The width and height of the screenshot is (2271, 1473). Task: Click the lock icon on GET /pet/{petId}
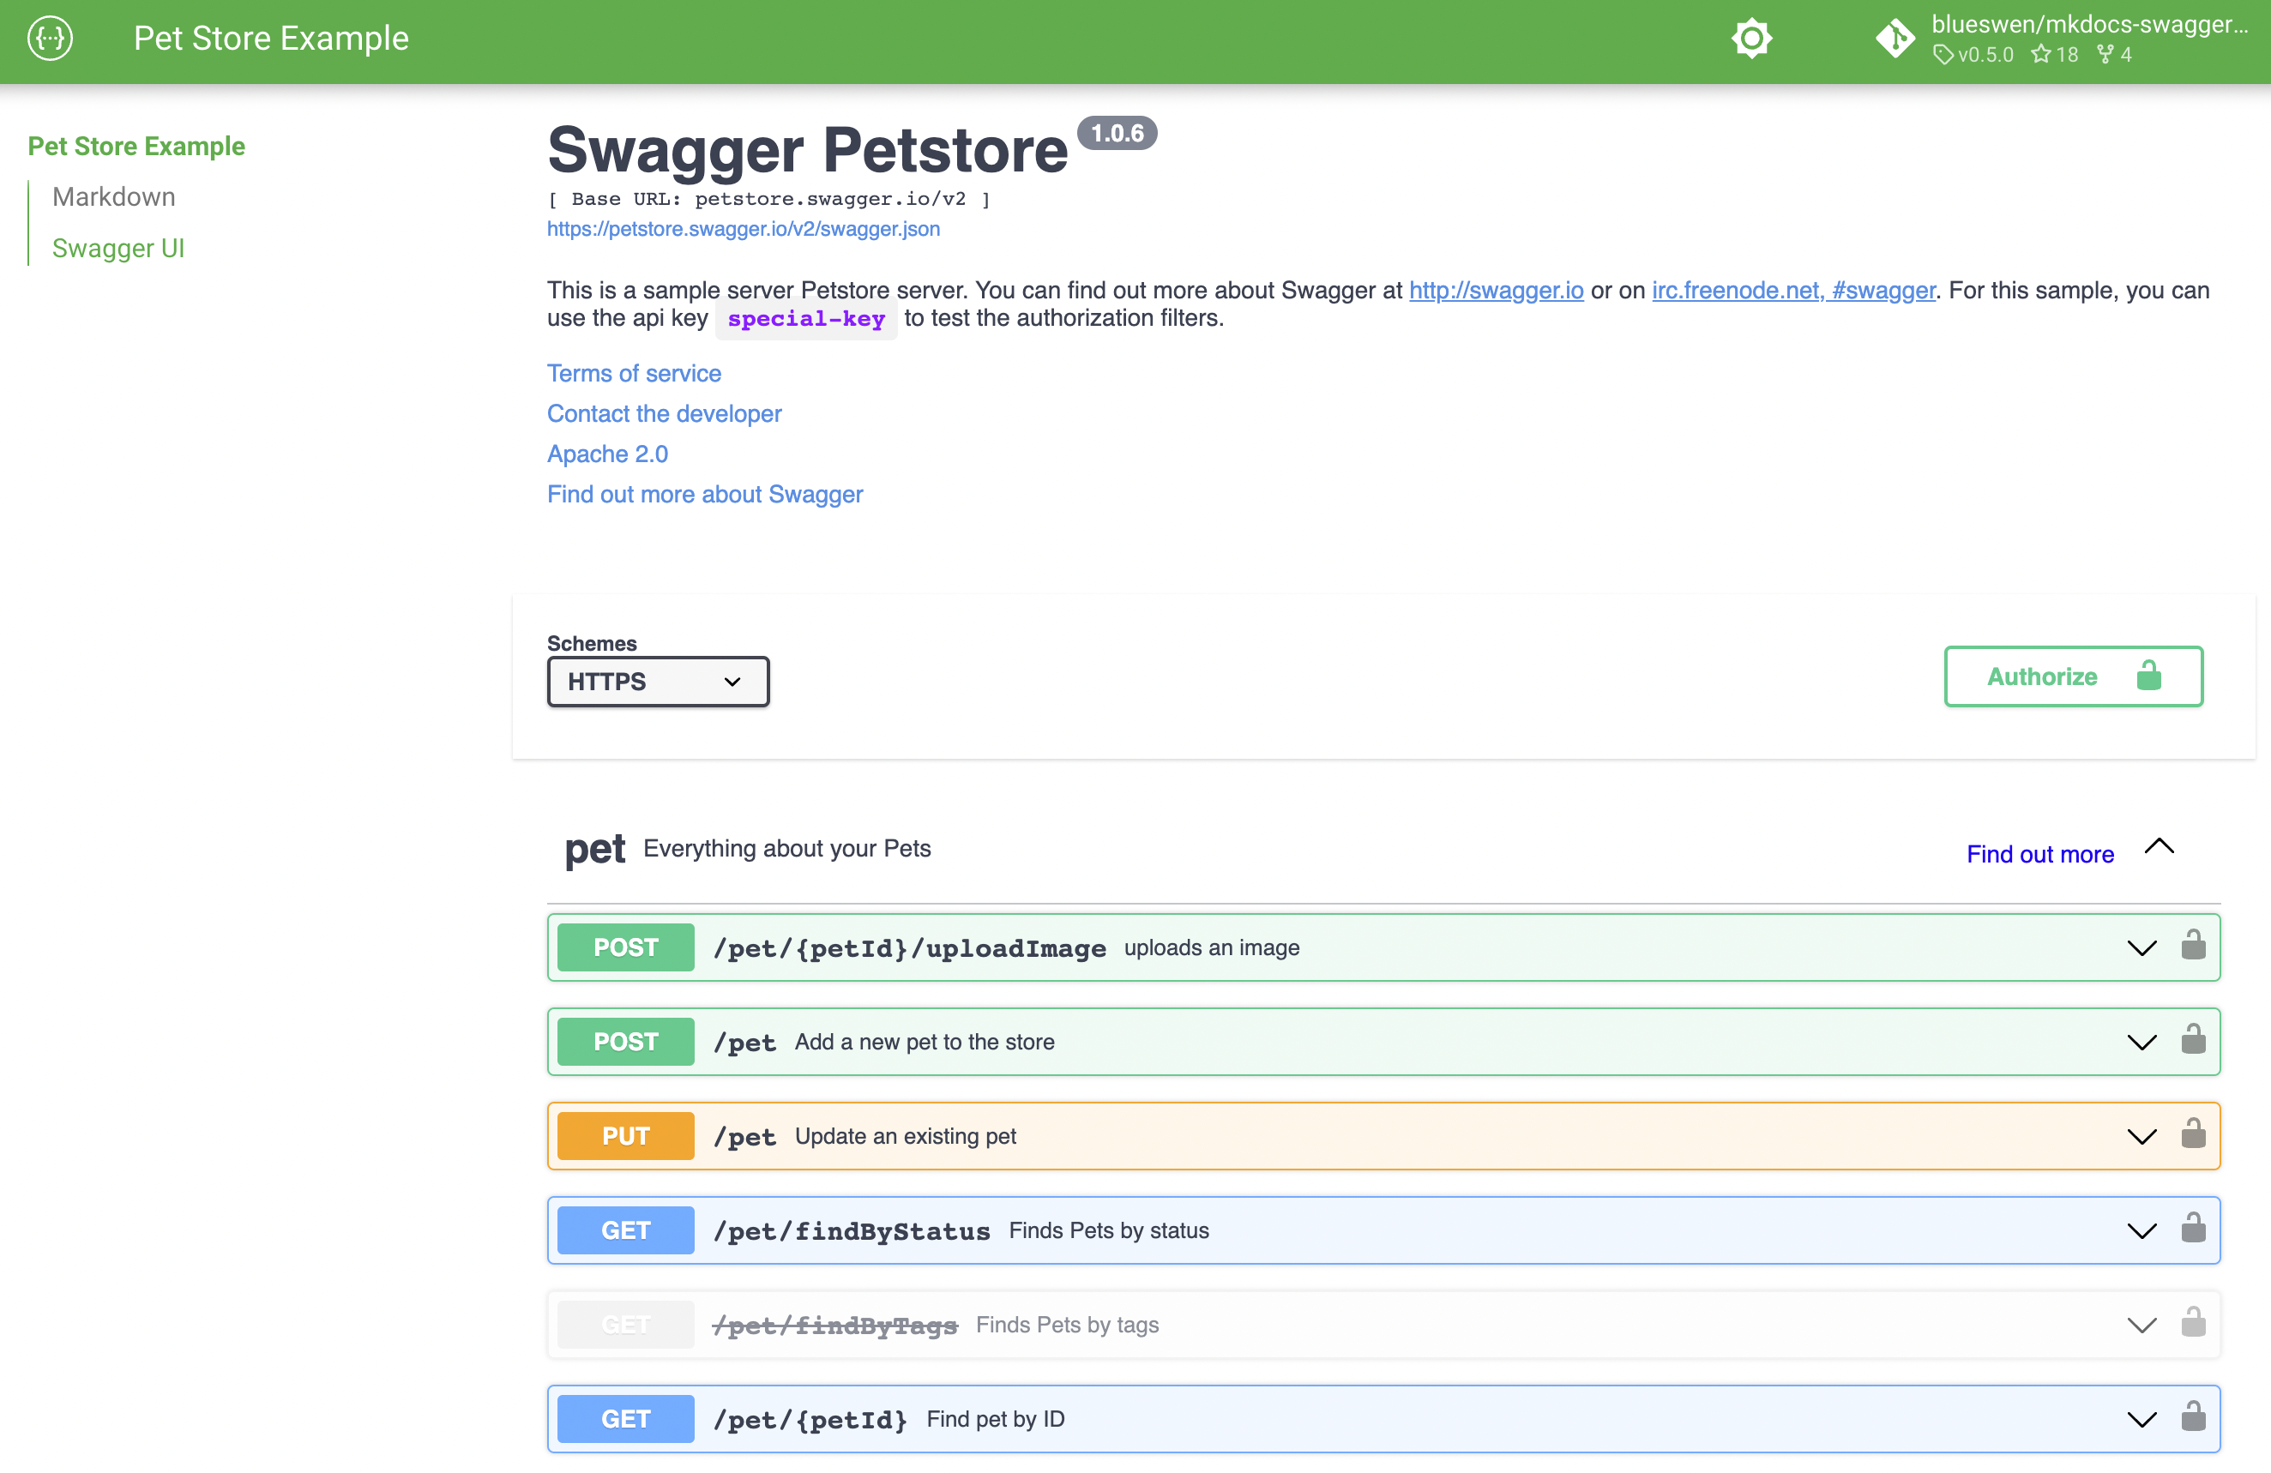pos(2194,1417)
